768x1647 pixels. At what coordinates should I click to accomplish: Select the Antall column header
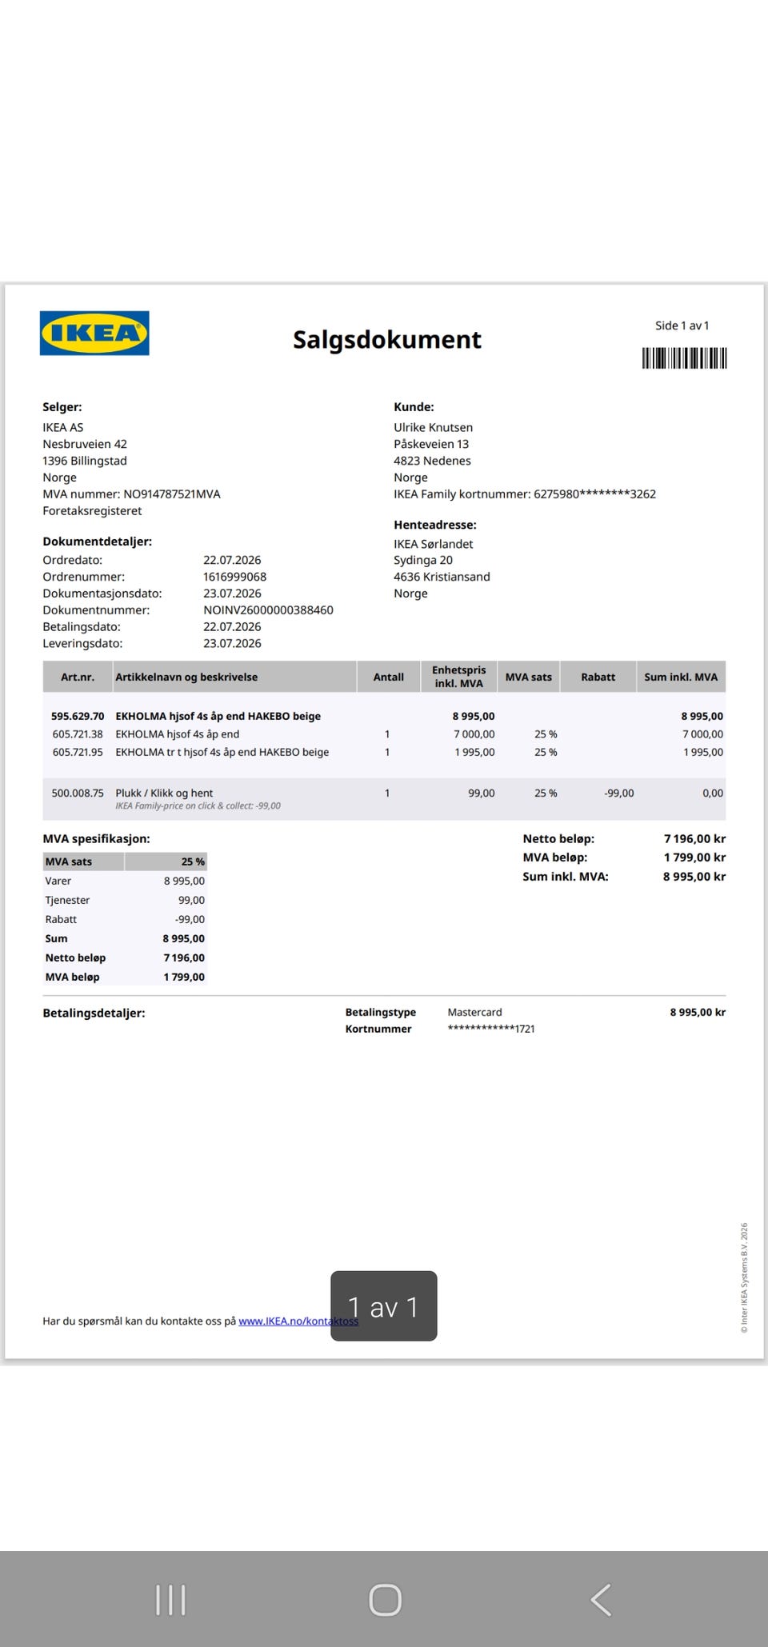(389, 677)
